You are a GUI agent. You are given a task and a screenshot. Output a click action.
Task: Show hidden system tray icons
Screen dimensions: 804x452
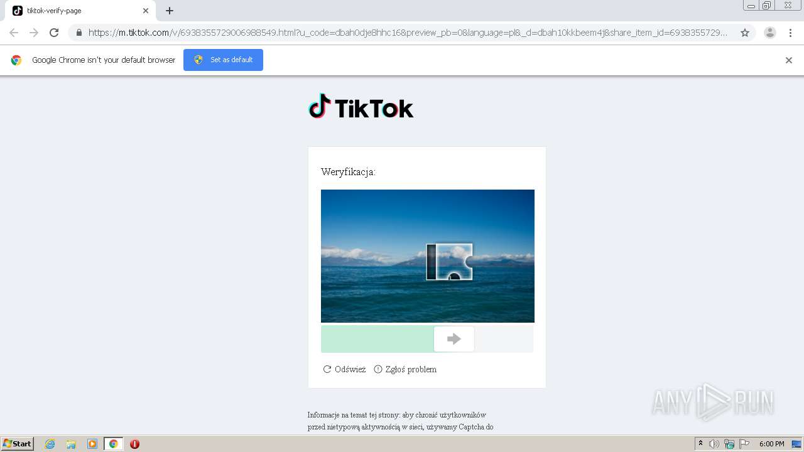701,444
